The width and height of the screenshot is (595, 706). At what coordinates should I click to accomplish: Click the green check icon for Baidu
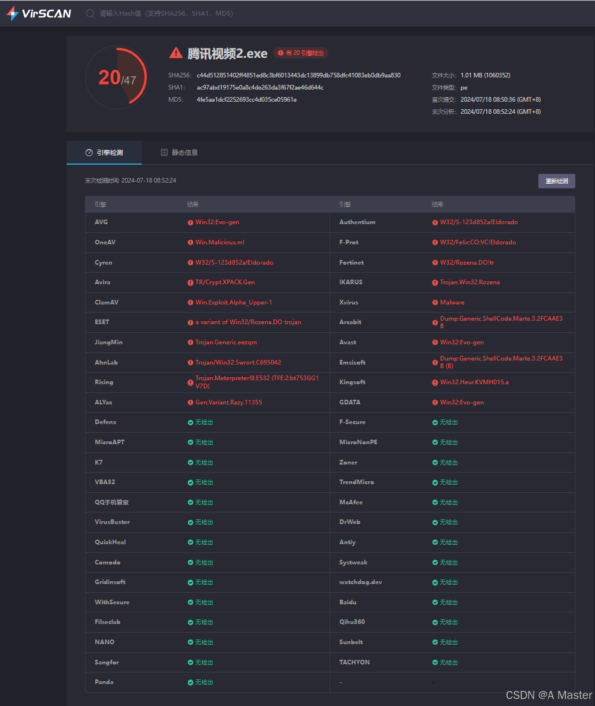tap(435, 603)
